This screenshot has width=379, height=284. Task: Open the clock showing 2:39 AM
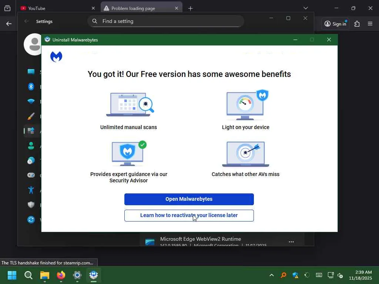tap(360, 275)
